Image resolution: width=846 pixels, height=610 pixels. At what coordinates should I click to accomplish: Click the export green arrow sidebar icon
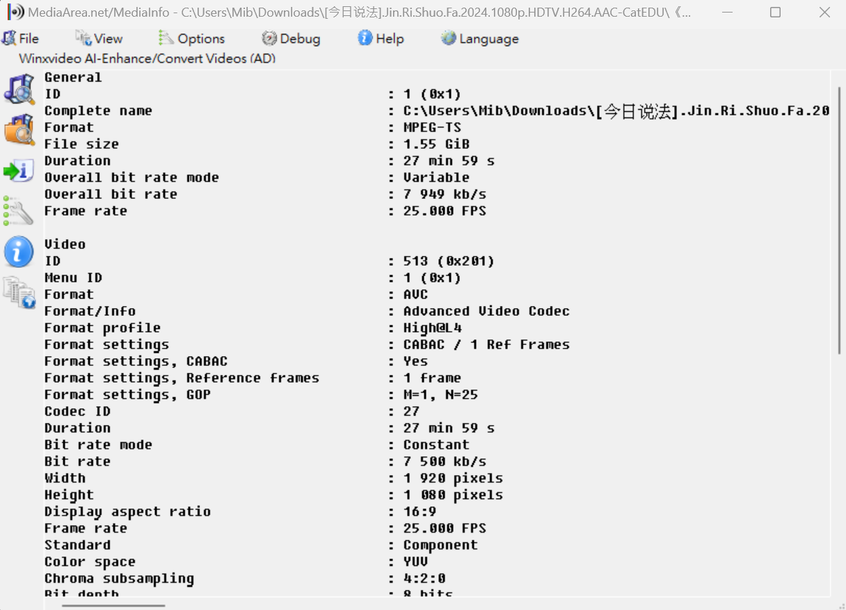[19, 170]
